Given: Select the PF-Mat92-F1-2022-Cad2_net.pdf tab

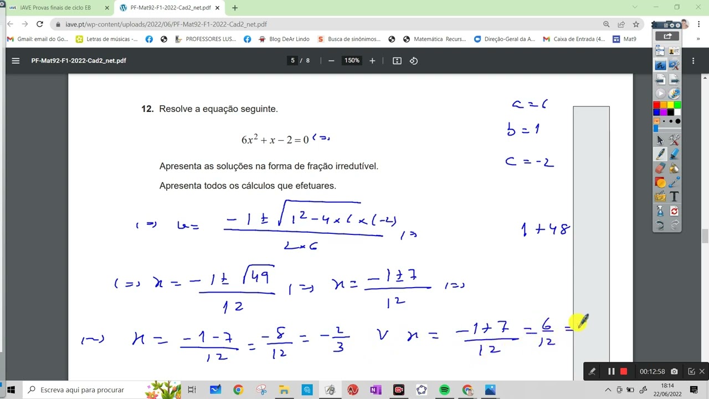Looking at the screenshot, I should [170, 8].
